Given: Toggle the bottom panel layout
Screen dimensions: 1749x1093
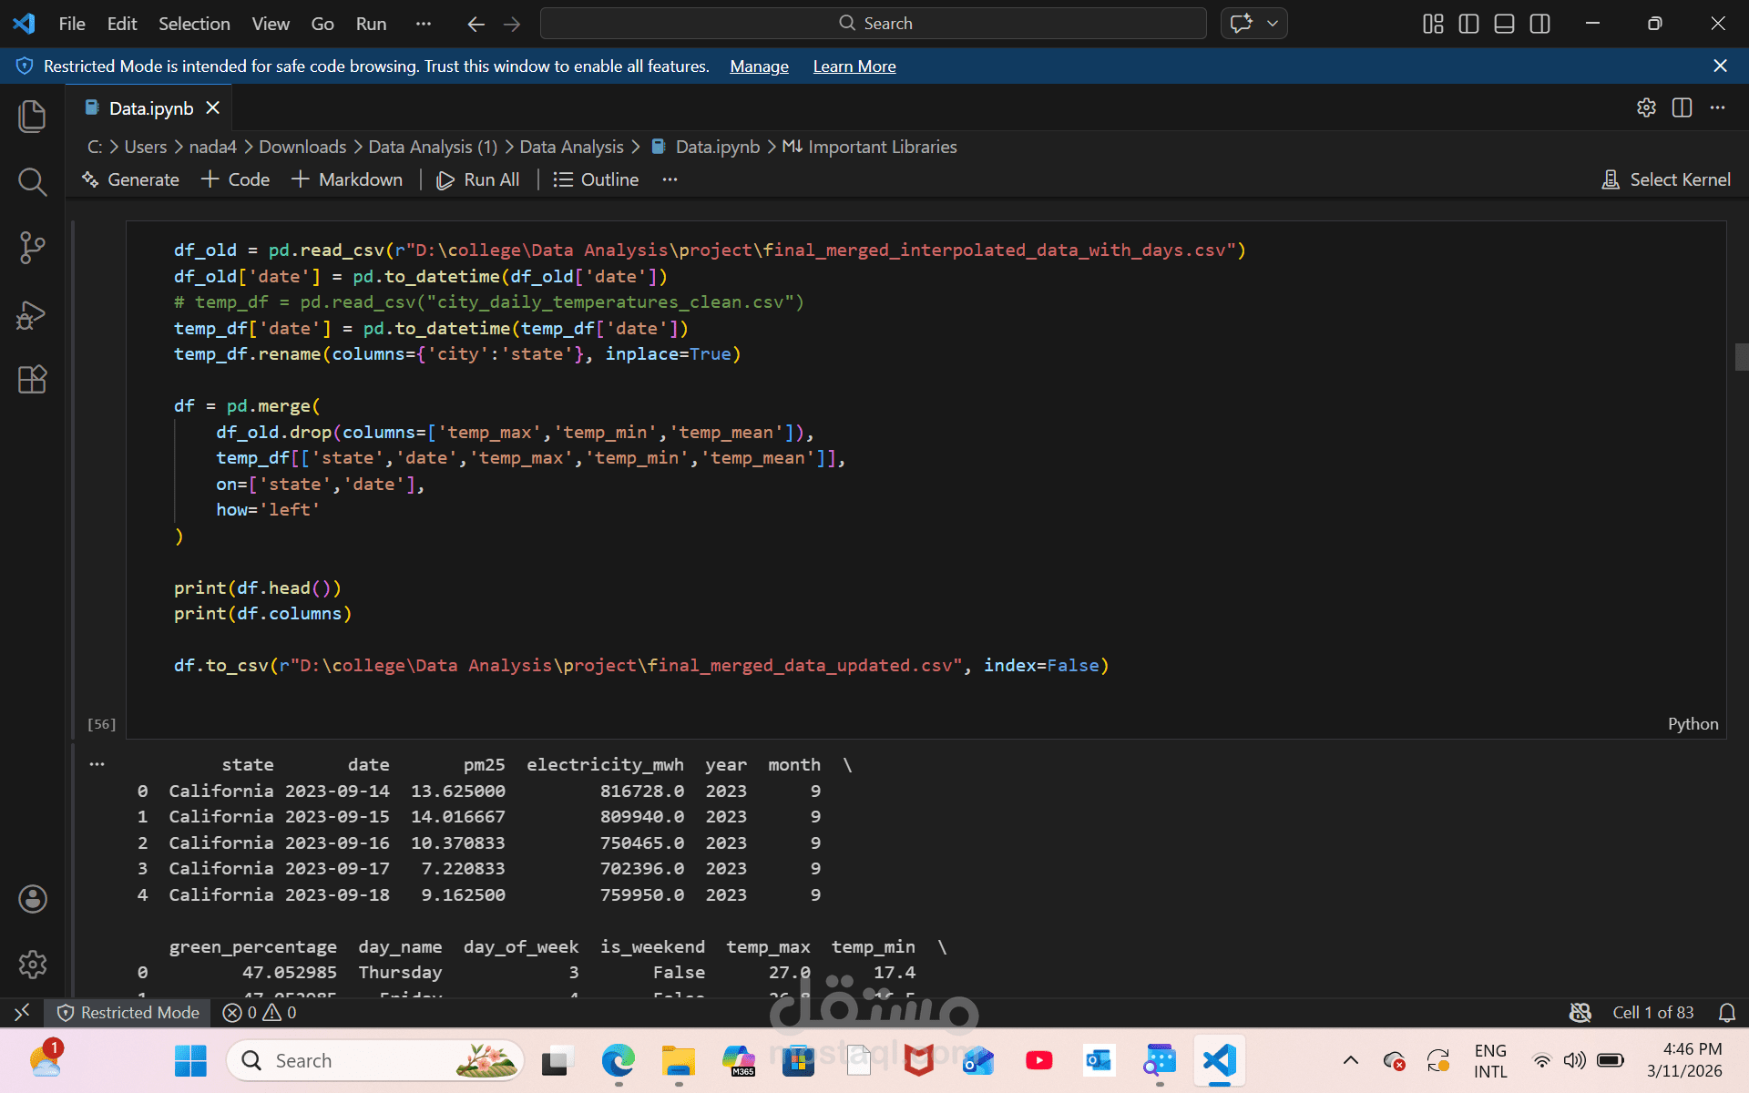Looking at the screenshot, I should pos(1504,24).
